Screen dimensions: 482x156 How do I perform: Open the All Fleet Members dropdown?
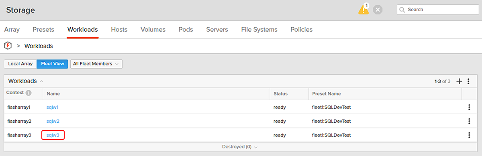point(96,64)
